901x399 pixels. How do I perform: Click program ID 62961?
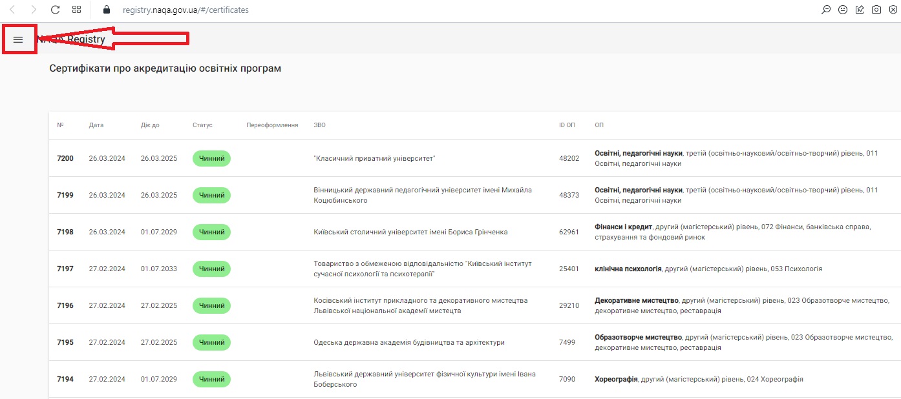[569, 232]
